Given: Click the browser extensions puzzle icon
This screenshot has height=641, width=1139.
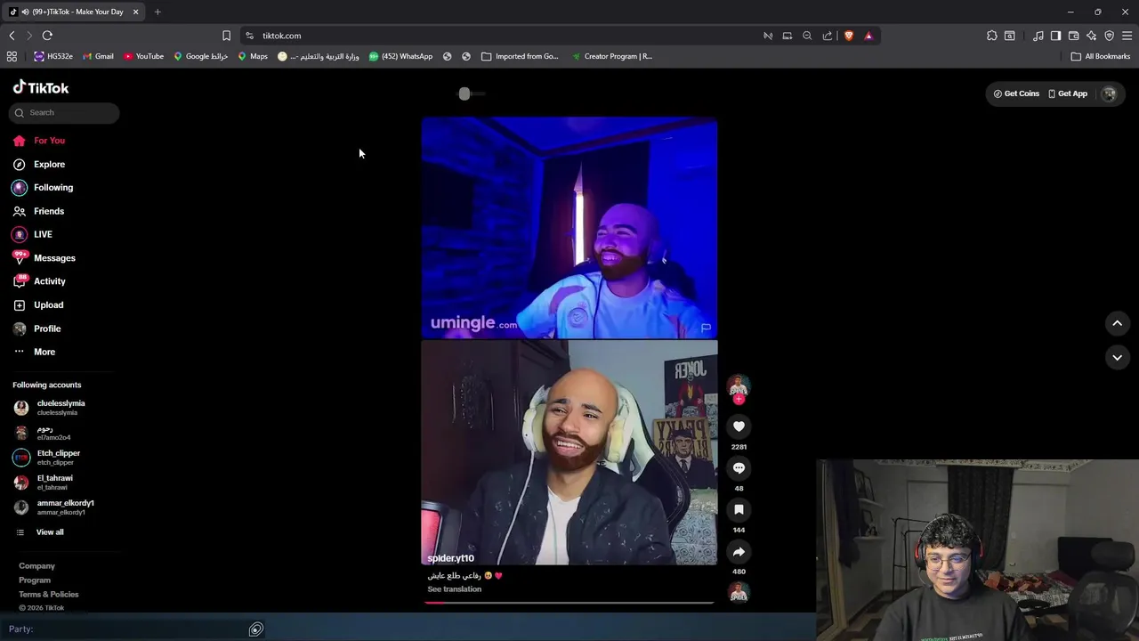Looking at the screenshot, I should [x=992, y=36].
